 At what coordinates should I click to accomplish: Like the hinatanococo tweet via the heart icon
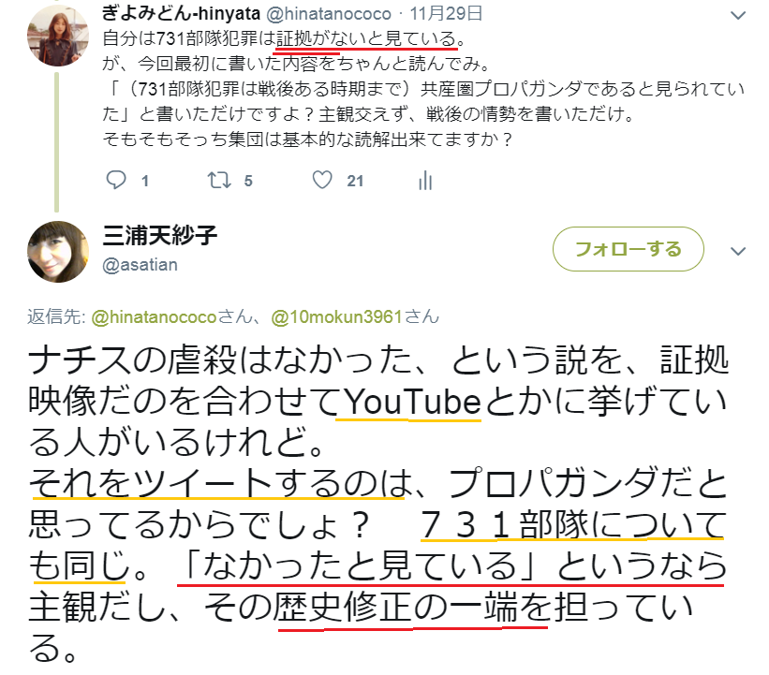(x=322, y=180)
